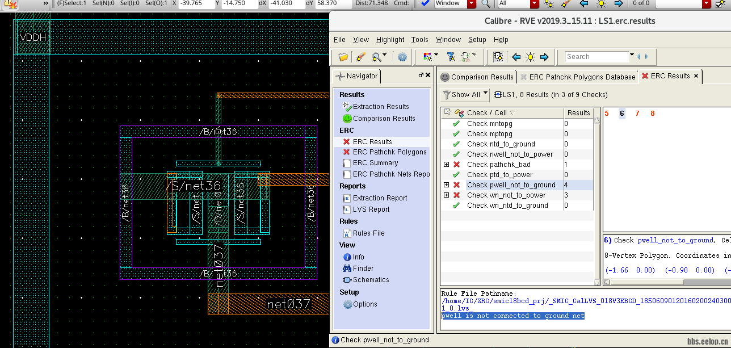
Task: Click the filter-with-highlight funnel icon
Action: pyautogui.click(x=451, y=57)
